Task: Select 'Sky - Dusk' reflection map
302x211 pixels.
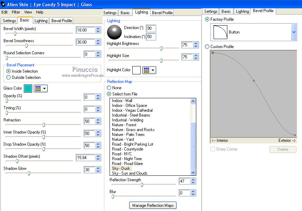Action: tap(121, 168)
